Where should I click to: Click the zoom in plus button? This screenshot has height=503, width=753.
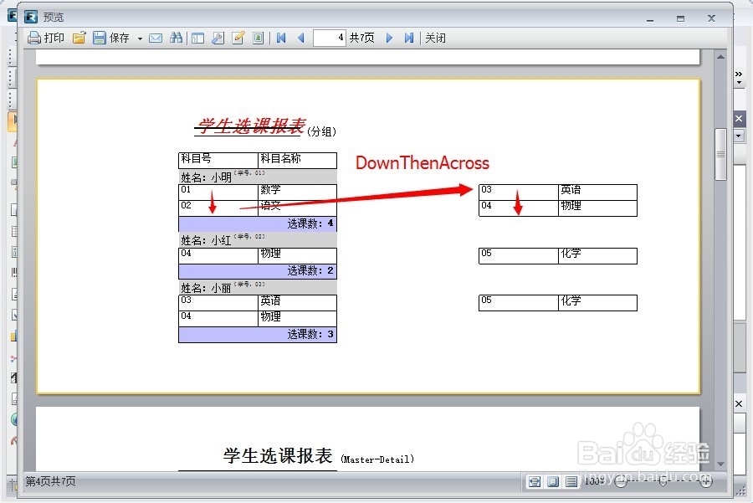point(706,481)
